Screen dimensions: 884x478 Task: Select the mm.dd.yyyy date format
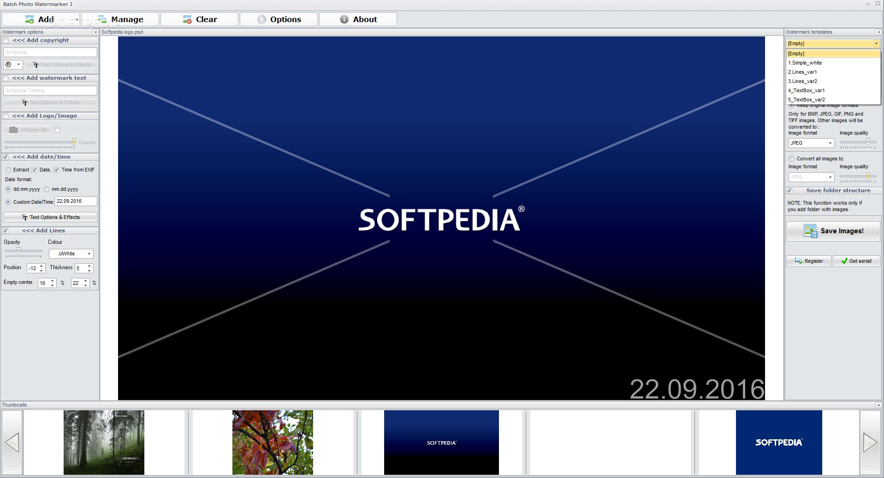click(47, 189)
